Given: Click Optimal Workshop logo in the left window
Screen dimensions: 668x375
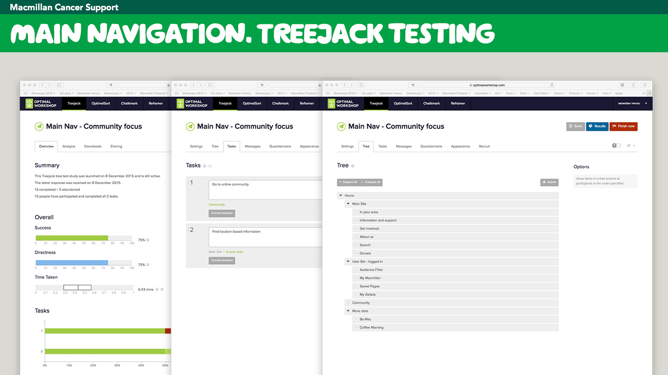Looking at the screenshot, I should [x=42, y=104].
